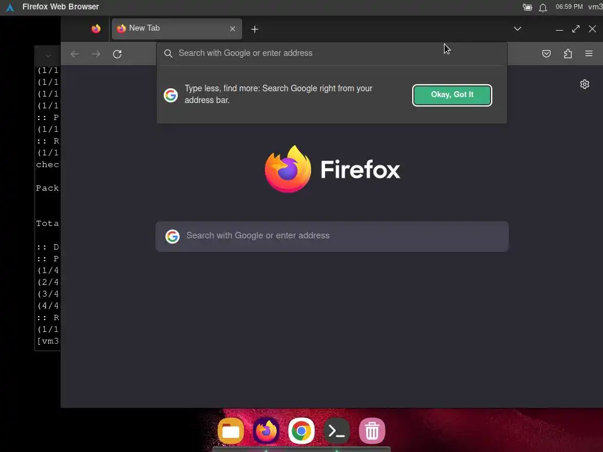
Task: Click Google logo in center search box
Action: pos(173,237)
